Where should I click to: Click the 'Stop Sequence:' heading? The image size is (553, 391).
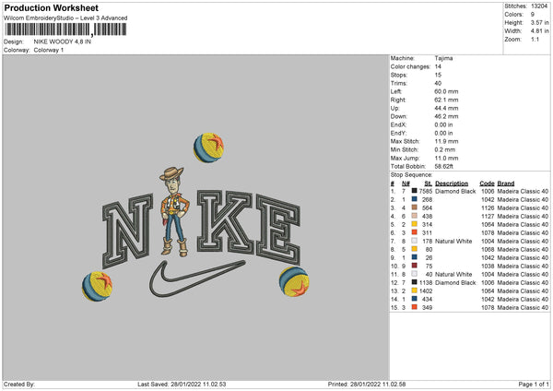click(412, 175)
